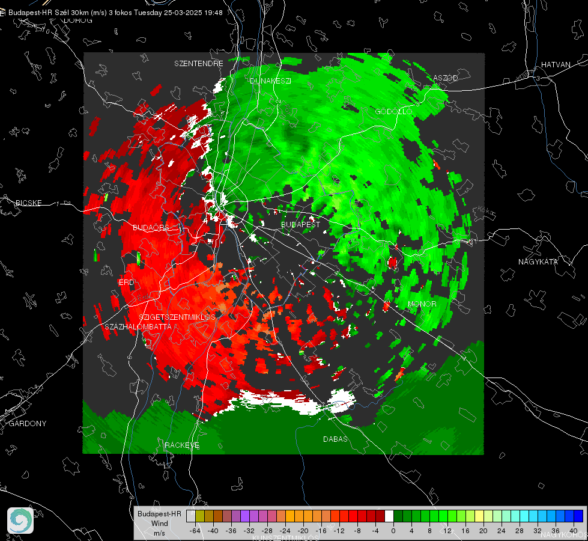Click the DUNAKESZI town label
Screen dimensions: 588x541
(270, 81)
